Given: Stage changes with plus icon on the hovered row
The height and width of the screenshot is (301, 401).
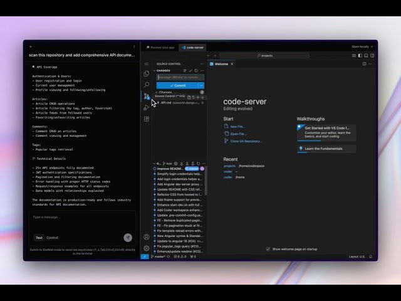Looking at the screenshot, I should 198,97.
